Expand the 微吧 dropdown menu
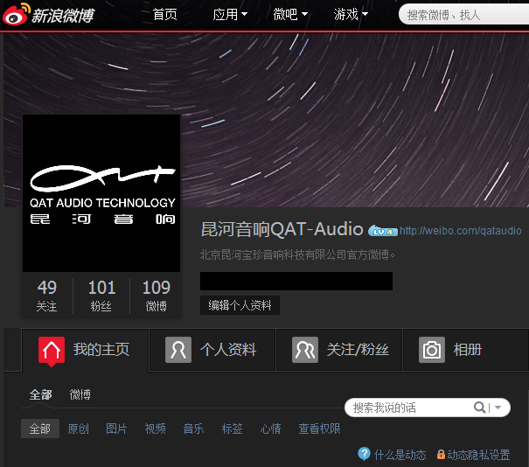This screenshot has height=467, width=529. coord(290,15)
